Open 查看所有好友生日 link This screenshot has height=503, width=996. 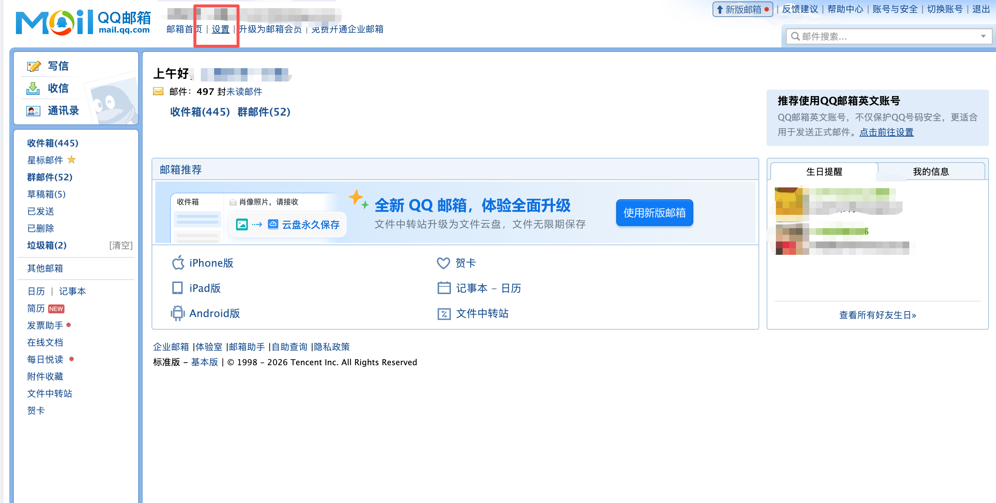(x=877, y=315)
